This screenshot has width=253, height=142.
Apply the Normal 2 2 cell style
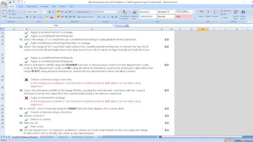click(x=166, y=12)
